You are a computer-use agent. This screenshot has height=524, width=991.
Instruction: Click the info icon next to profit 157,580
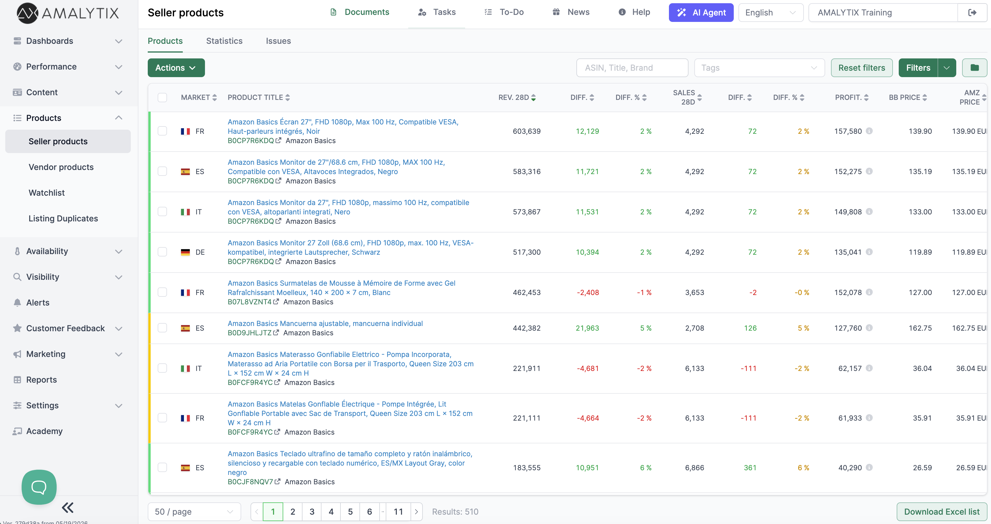869,131
